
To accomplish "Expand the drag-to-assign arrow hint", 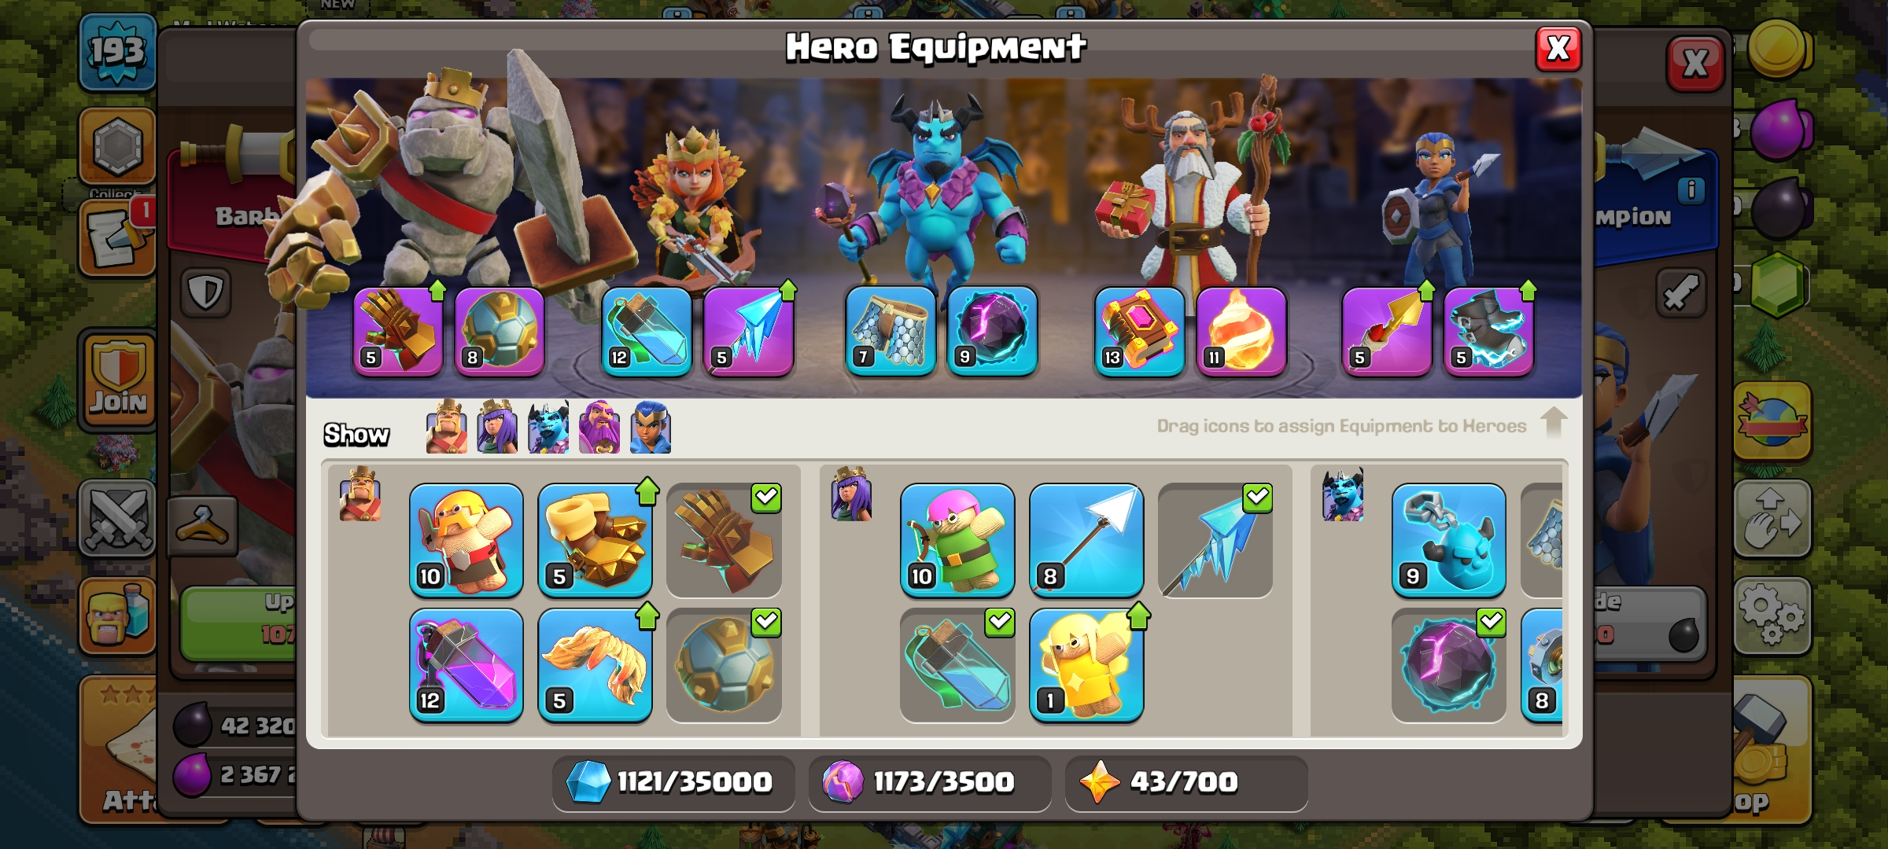I will pos(1553,423).
